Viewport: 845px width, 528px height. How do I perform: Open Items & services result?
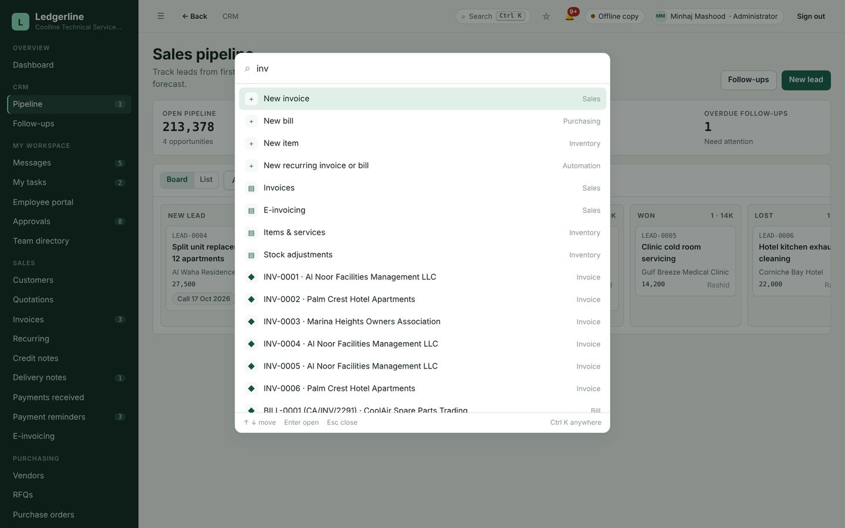tap(422, 232)
